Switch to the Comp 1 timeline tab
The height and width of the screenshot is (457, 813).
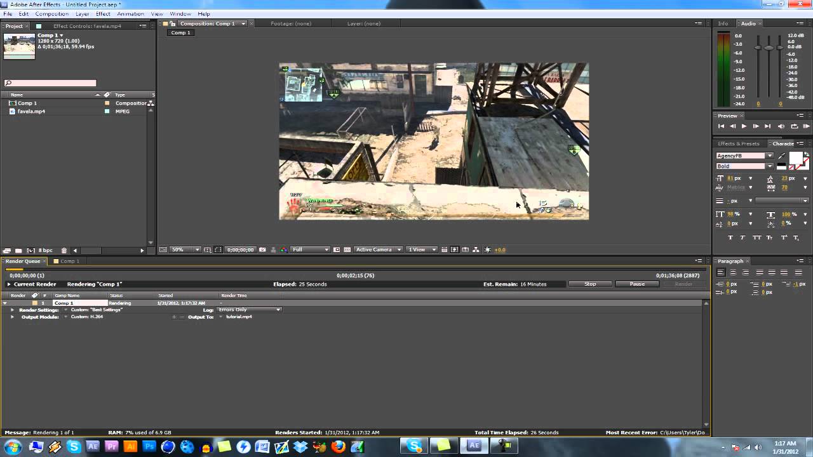click(69, 261)
